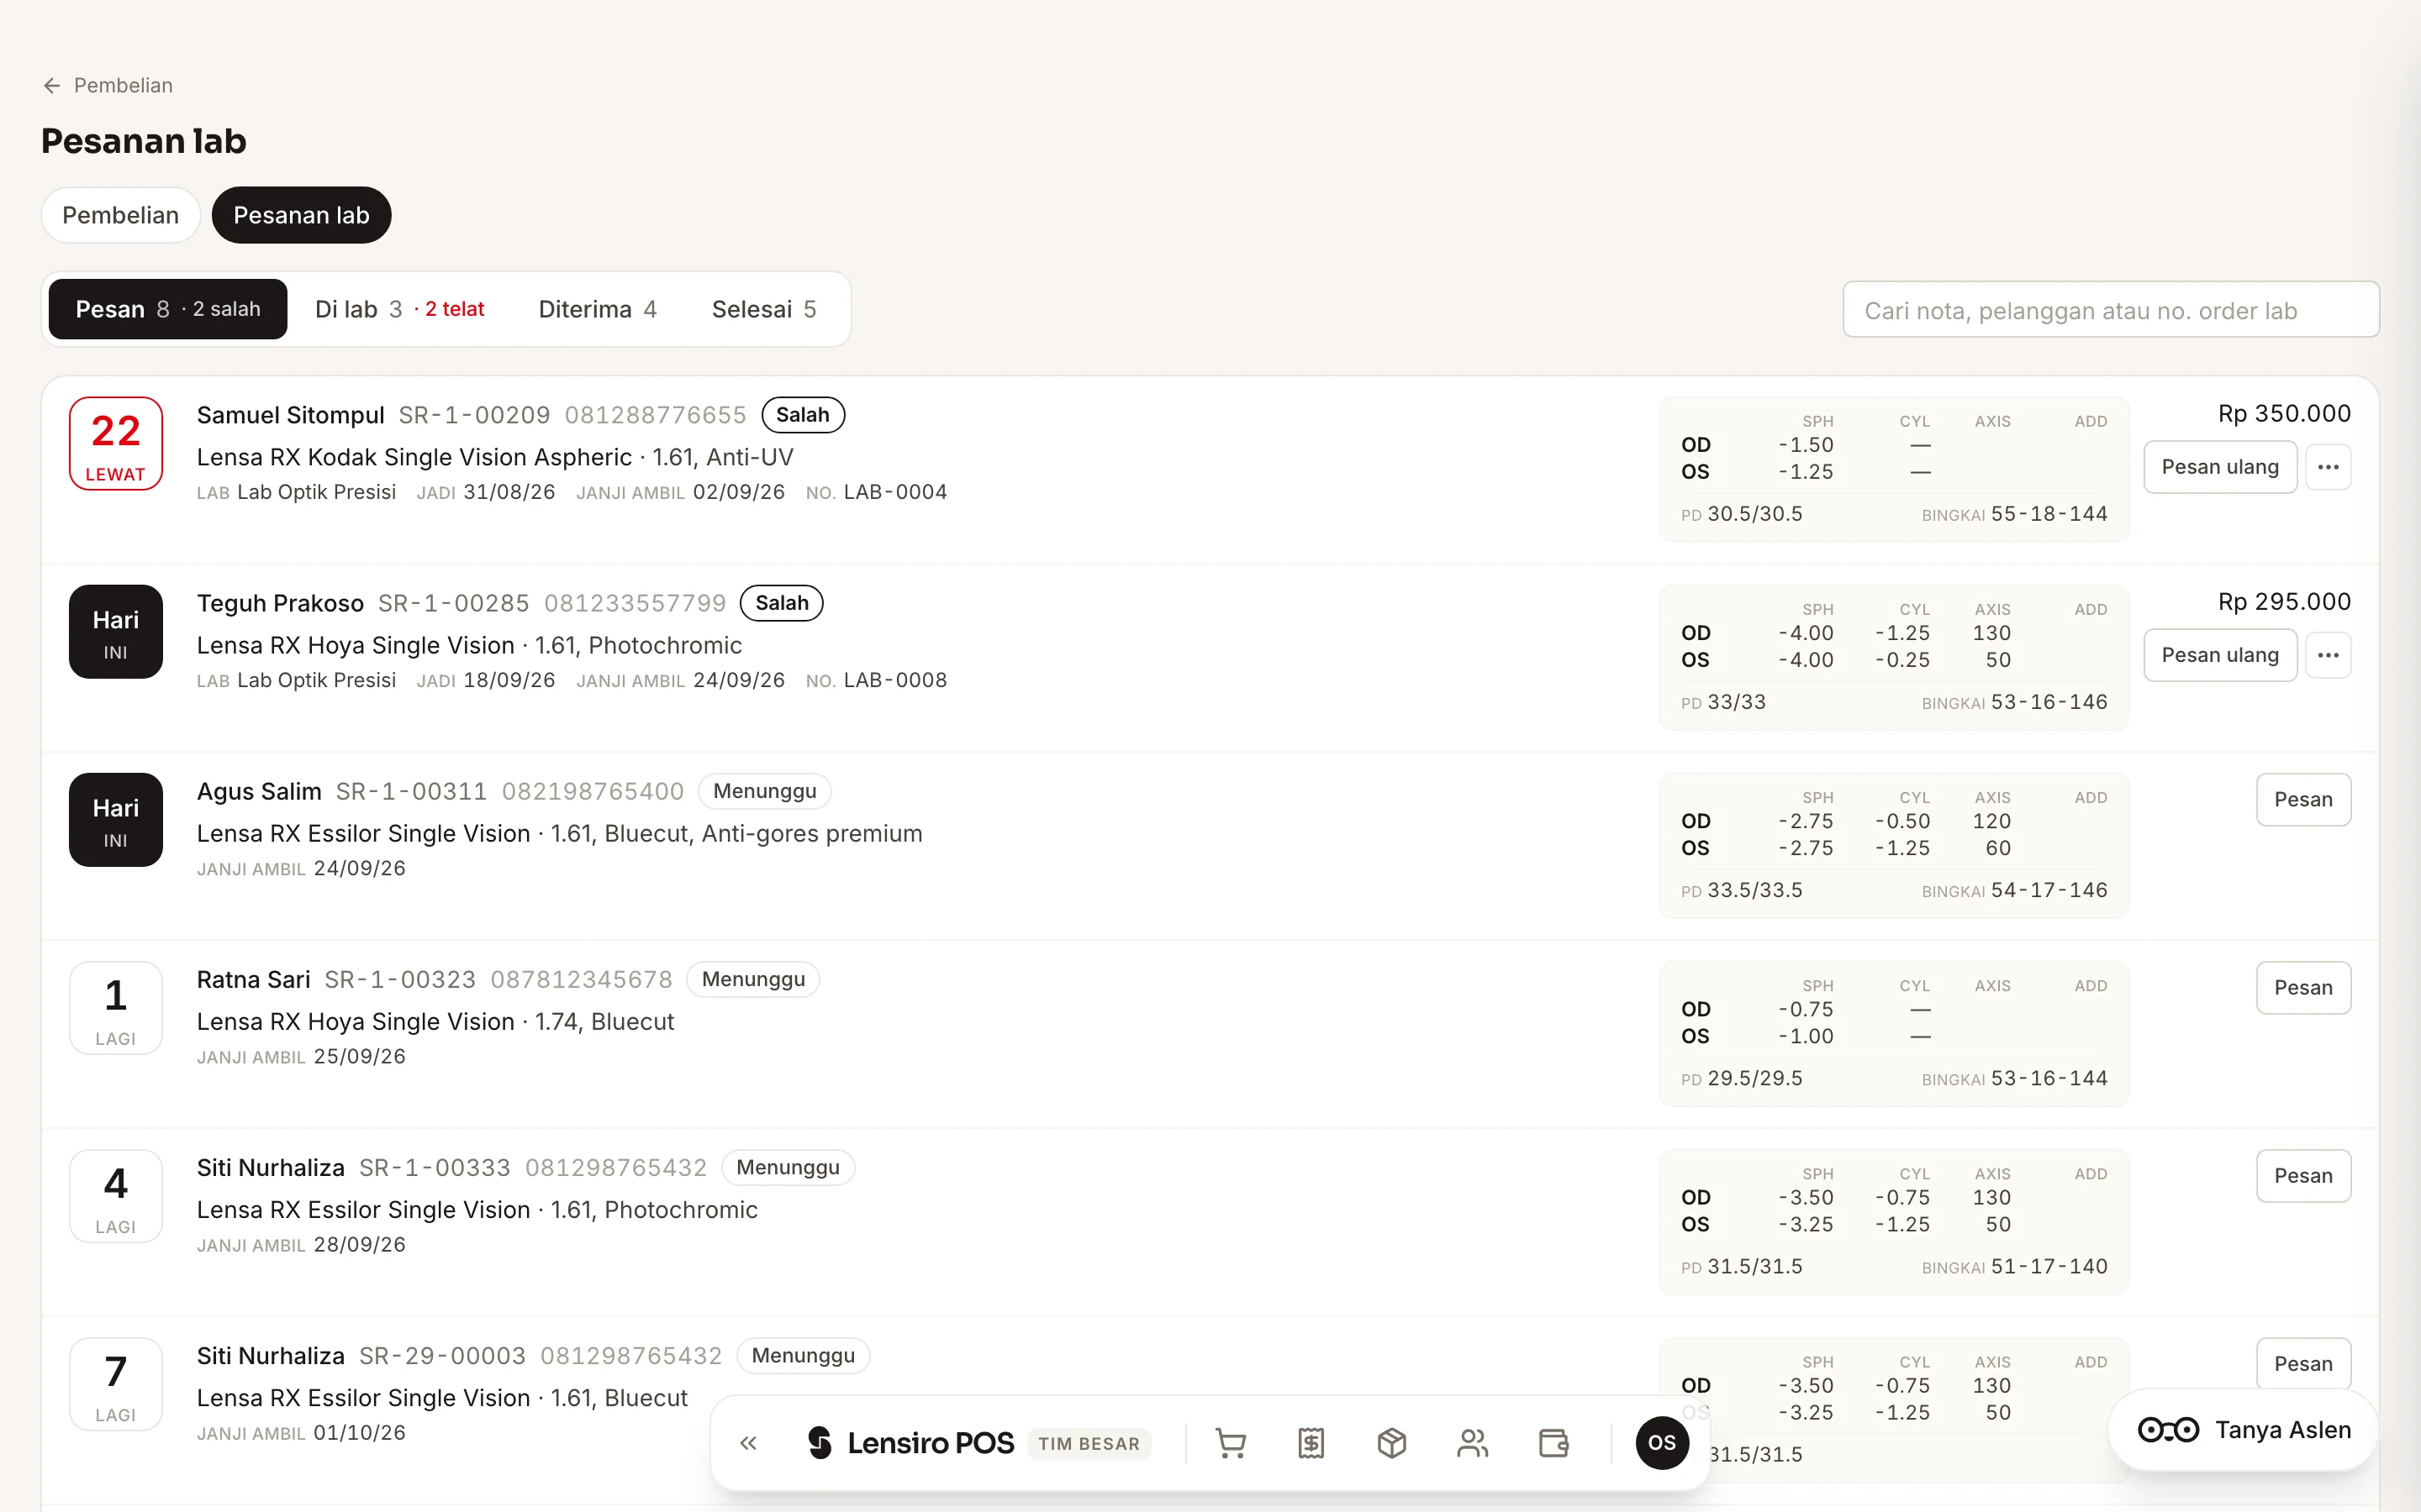Open the receipt dollar icon
This screenshot has width=2421, height=1512.
tap(1311, 1443)
